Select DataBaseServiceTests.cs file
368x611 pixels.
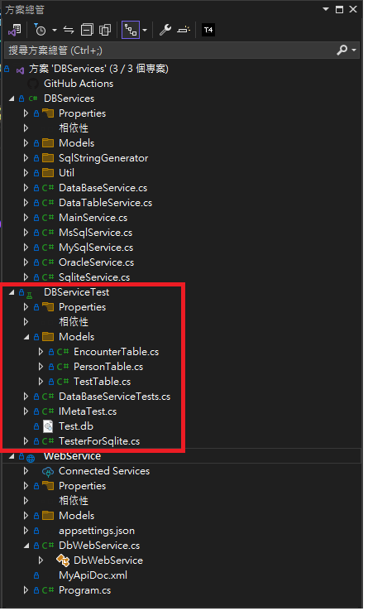114,397
